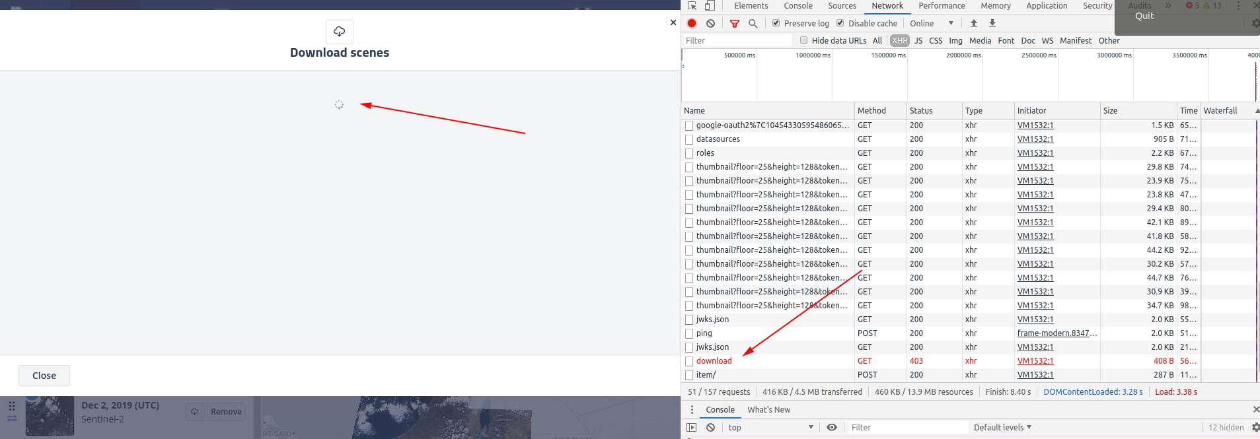The image size is (1260, 439).
Task: Open network search with magnifier icon
Action: pyautogui.click(x=753, y=23)
